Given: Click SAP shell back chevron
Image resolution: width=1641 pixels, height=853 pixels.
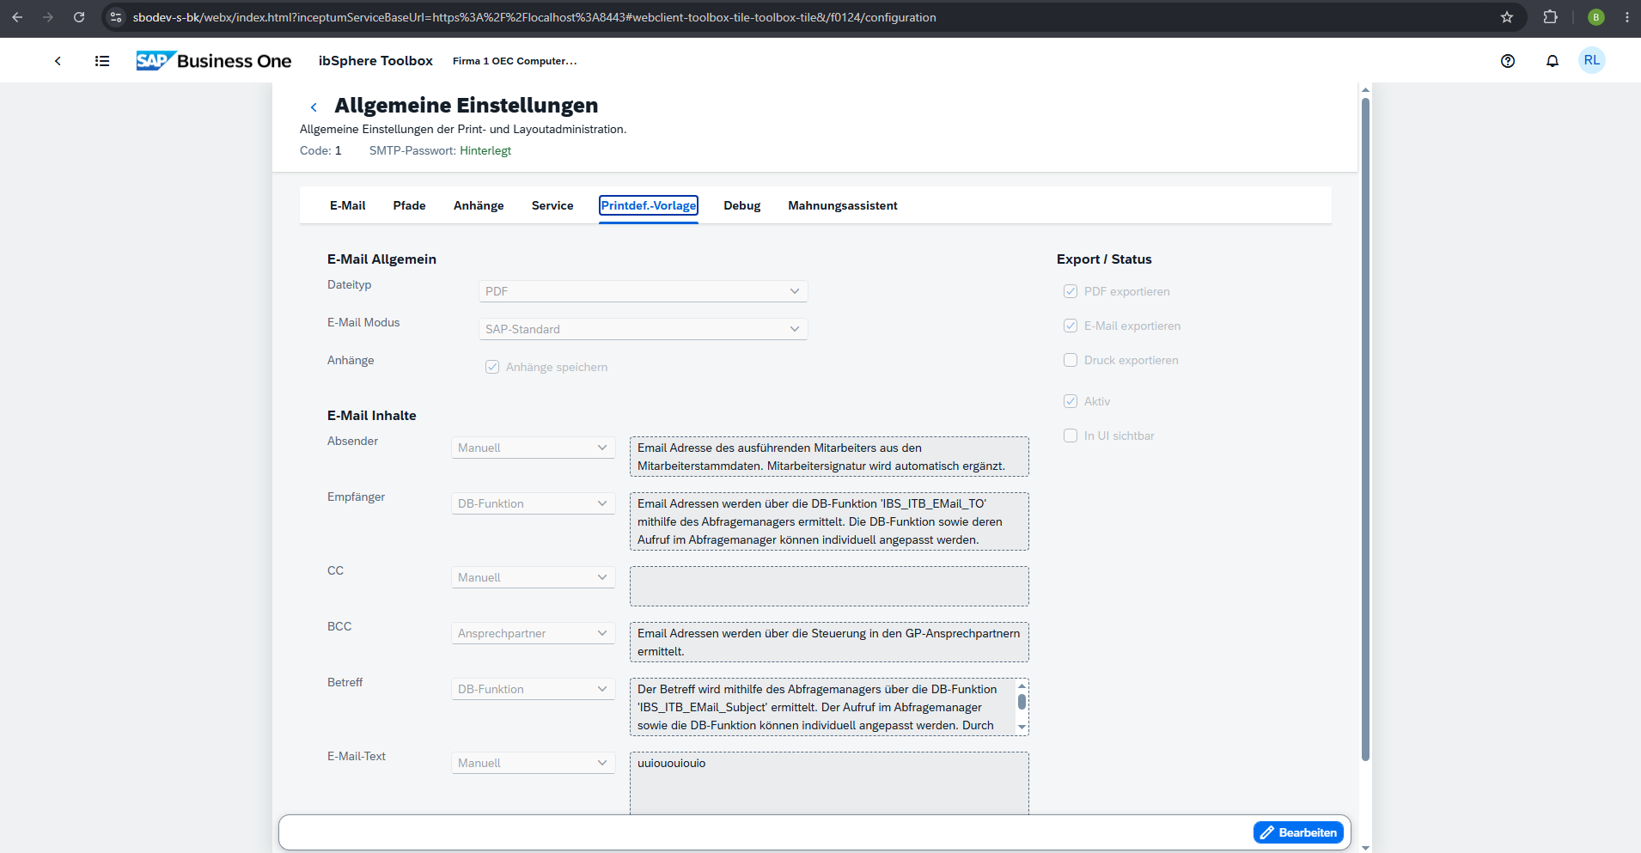Looking at the screenshot, I should (x=58, y=61).
